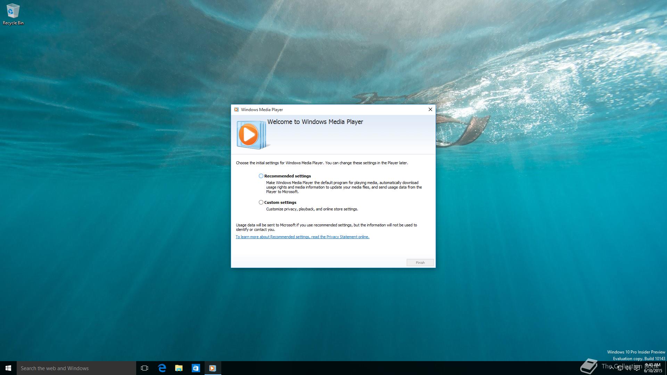Click the Windows Media Player title bar icon

point(236,110)
